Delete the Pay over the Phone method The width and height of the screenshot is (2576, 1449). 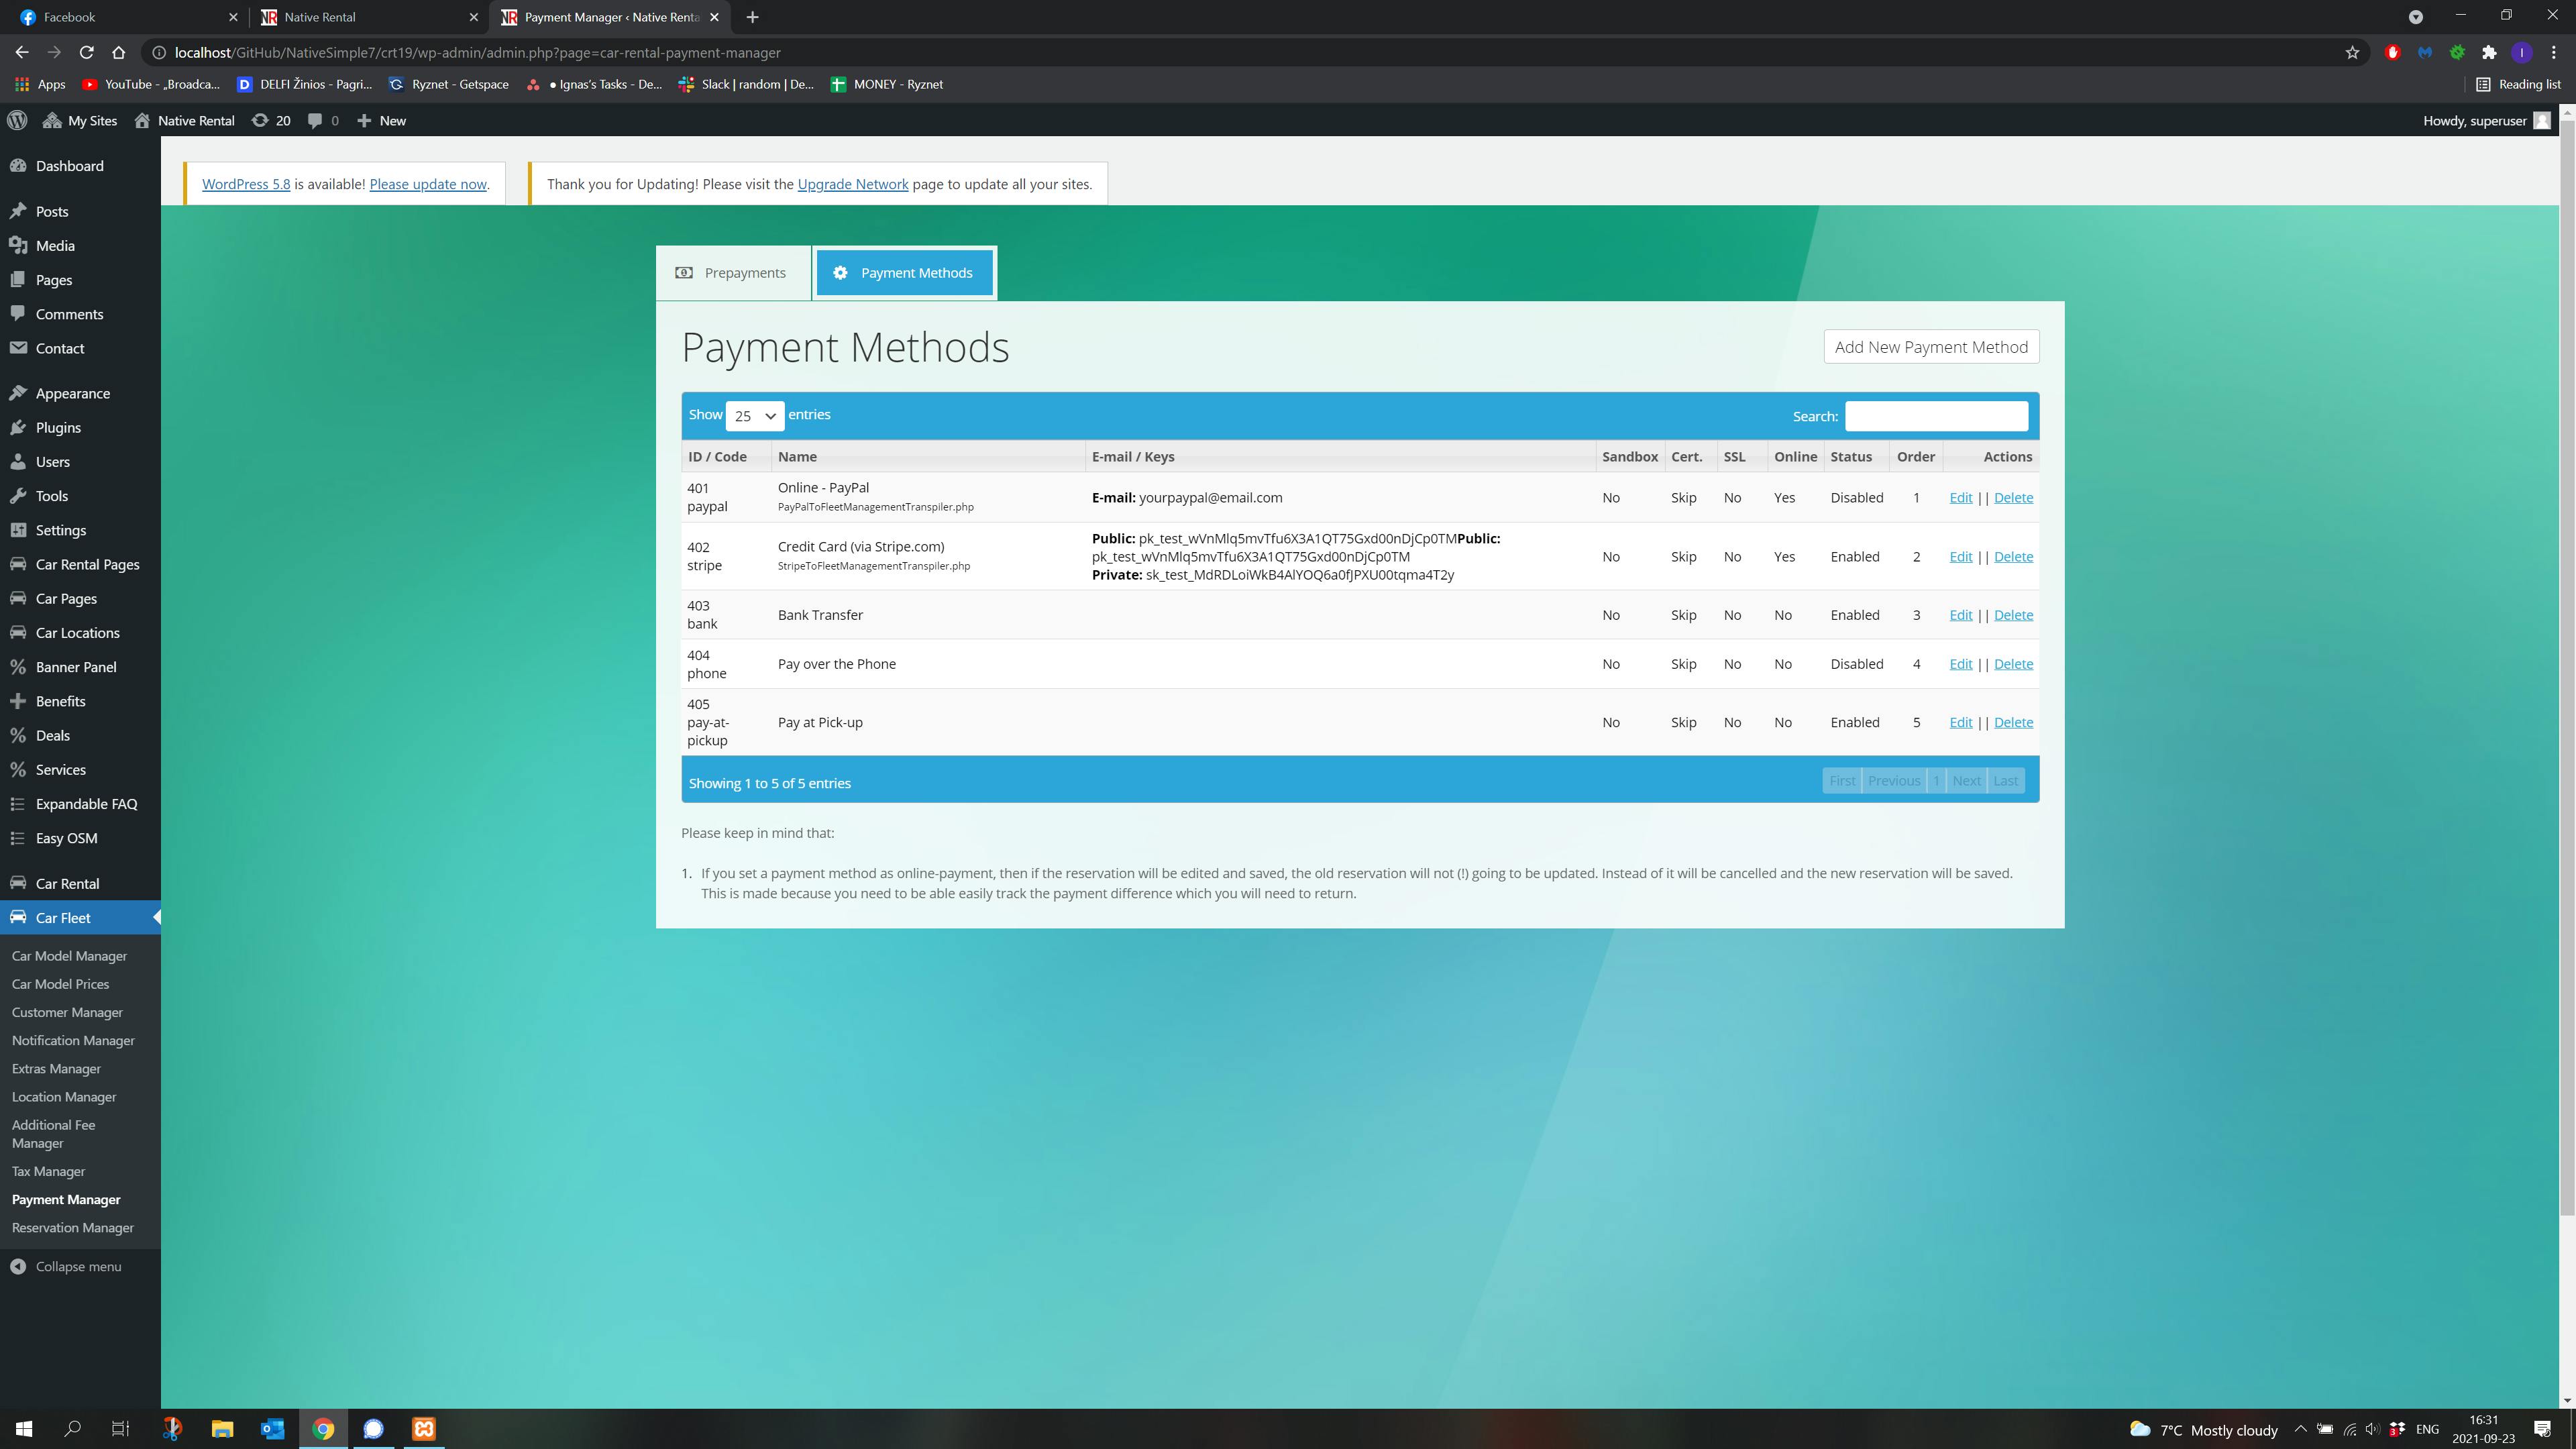(x=2012, y=664)
